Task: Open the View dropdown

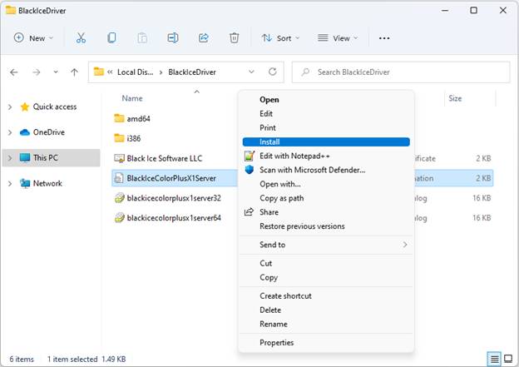Action: coord(339,38)
